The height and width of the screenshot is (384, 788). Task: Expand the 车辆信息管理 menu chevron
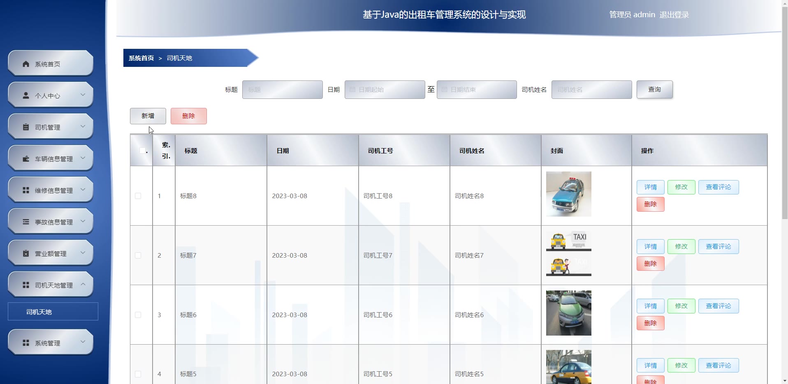pos(83,158)
